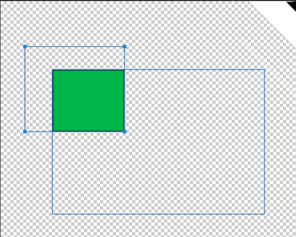The image size is (296, 237).
Task: Click the bottom-right corner of the large outline
Action: click(x=264, y=214)
